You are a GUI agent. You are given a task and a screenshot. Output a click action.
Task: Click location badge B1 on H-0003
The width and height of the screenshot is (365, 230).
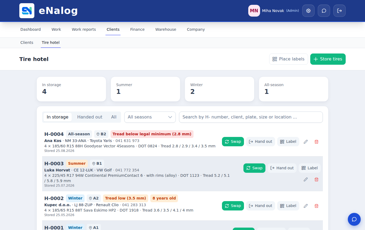click(97, 163)
